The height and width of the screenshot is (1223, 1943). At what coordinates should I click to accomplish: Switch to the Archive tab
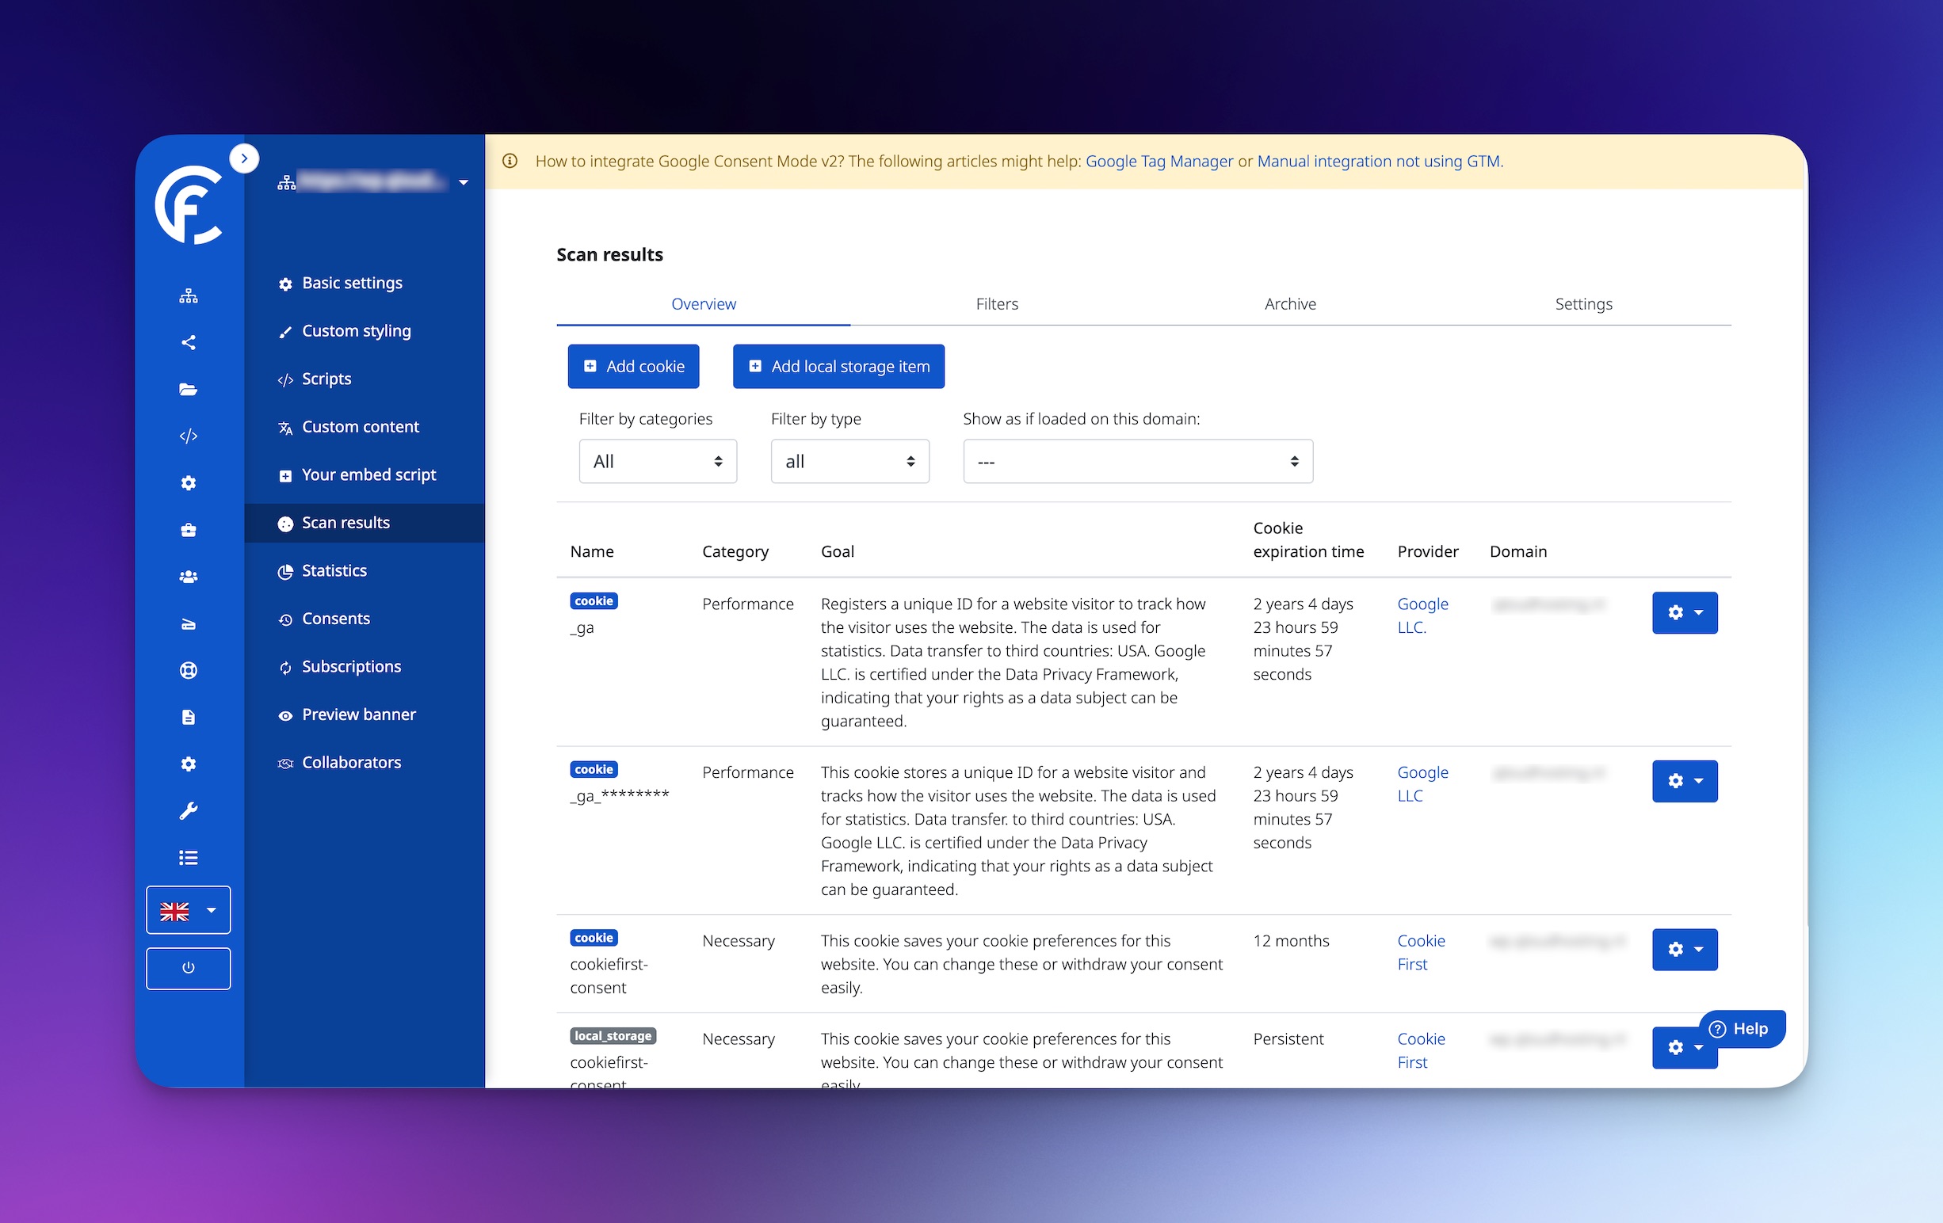coord(1290,304)
